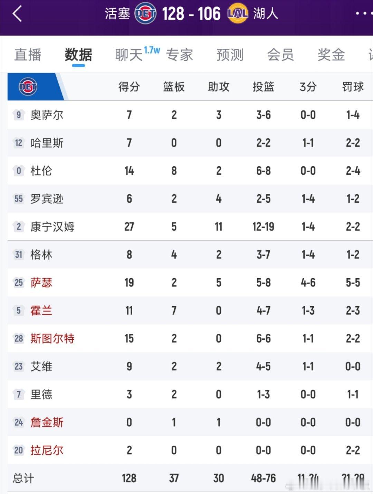
Task: Tap player name 詹金斯
Action: click(x=47, y=423)
